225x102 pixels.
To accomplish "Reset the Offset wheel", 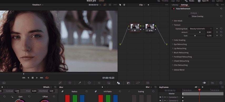I will (54, 96).
